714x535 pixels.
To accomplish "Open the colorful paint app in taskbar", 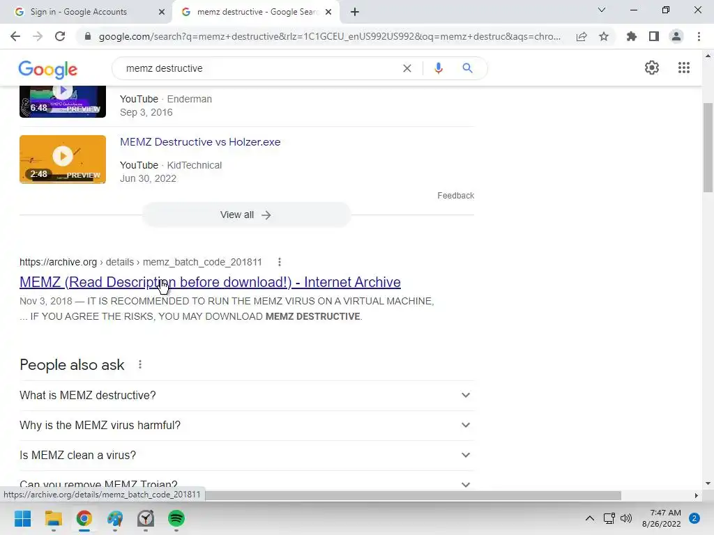I will pos(115,518).
